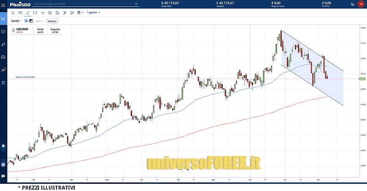Expand the 1 giorno timeframe dropdown
This screenshot has height=191, width=367.
[x=94, y=13]
